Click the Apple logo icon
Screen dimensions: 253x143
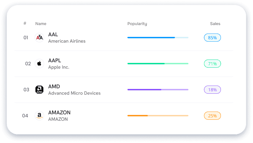click(x=40, y=64)
